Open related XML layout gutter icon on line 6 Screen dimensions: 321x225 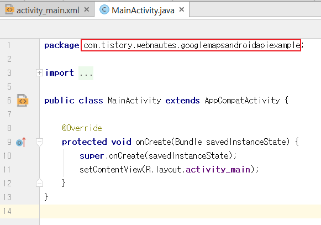[x=23, y=101]
